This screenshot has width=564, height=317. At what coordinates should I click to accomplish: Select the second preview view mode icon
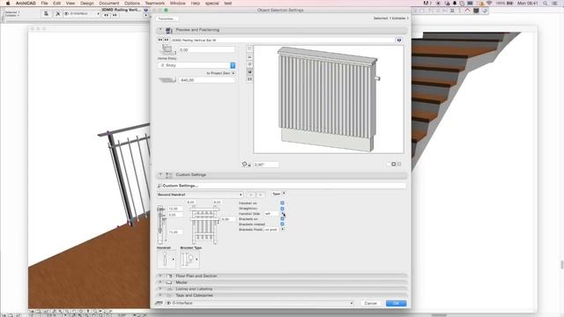(249, 56)
